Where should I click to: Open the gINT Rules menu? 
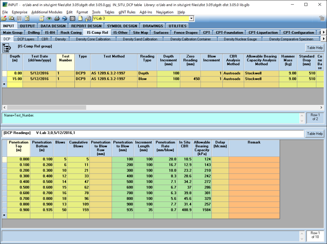(x=127, y=12)
